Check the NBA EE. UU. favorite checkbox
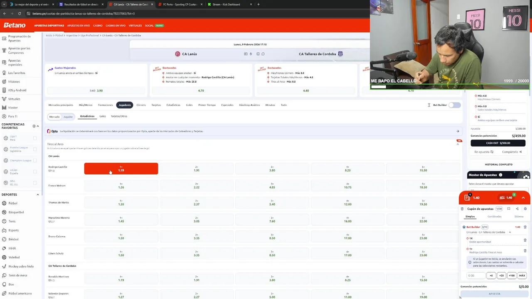 [34, 183]
